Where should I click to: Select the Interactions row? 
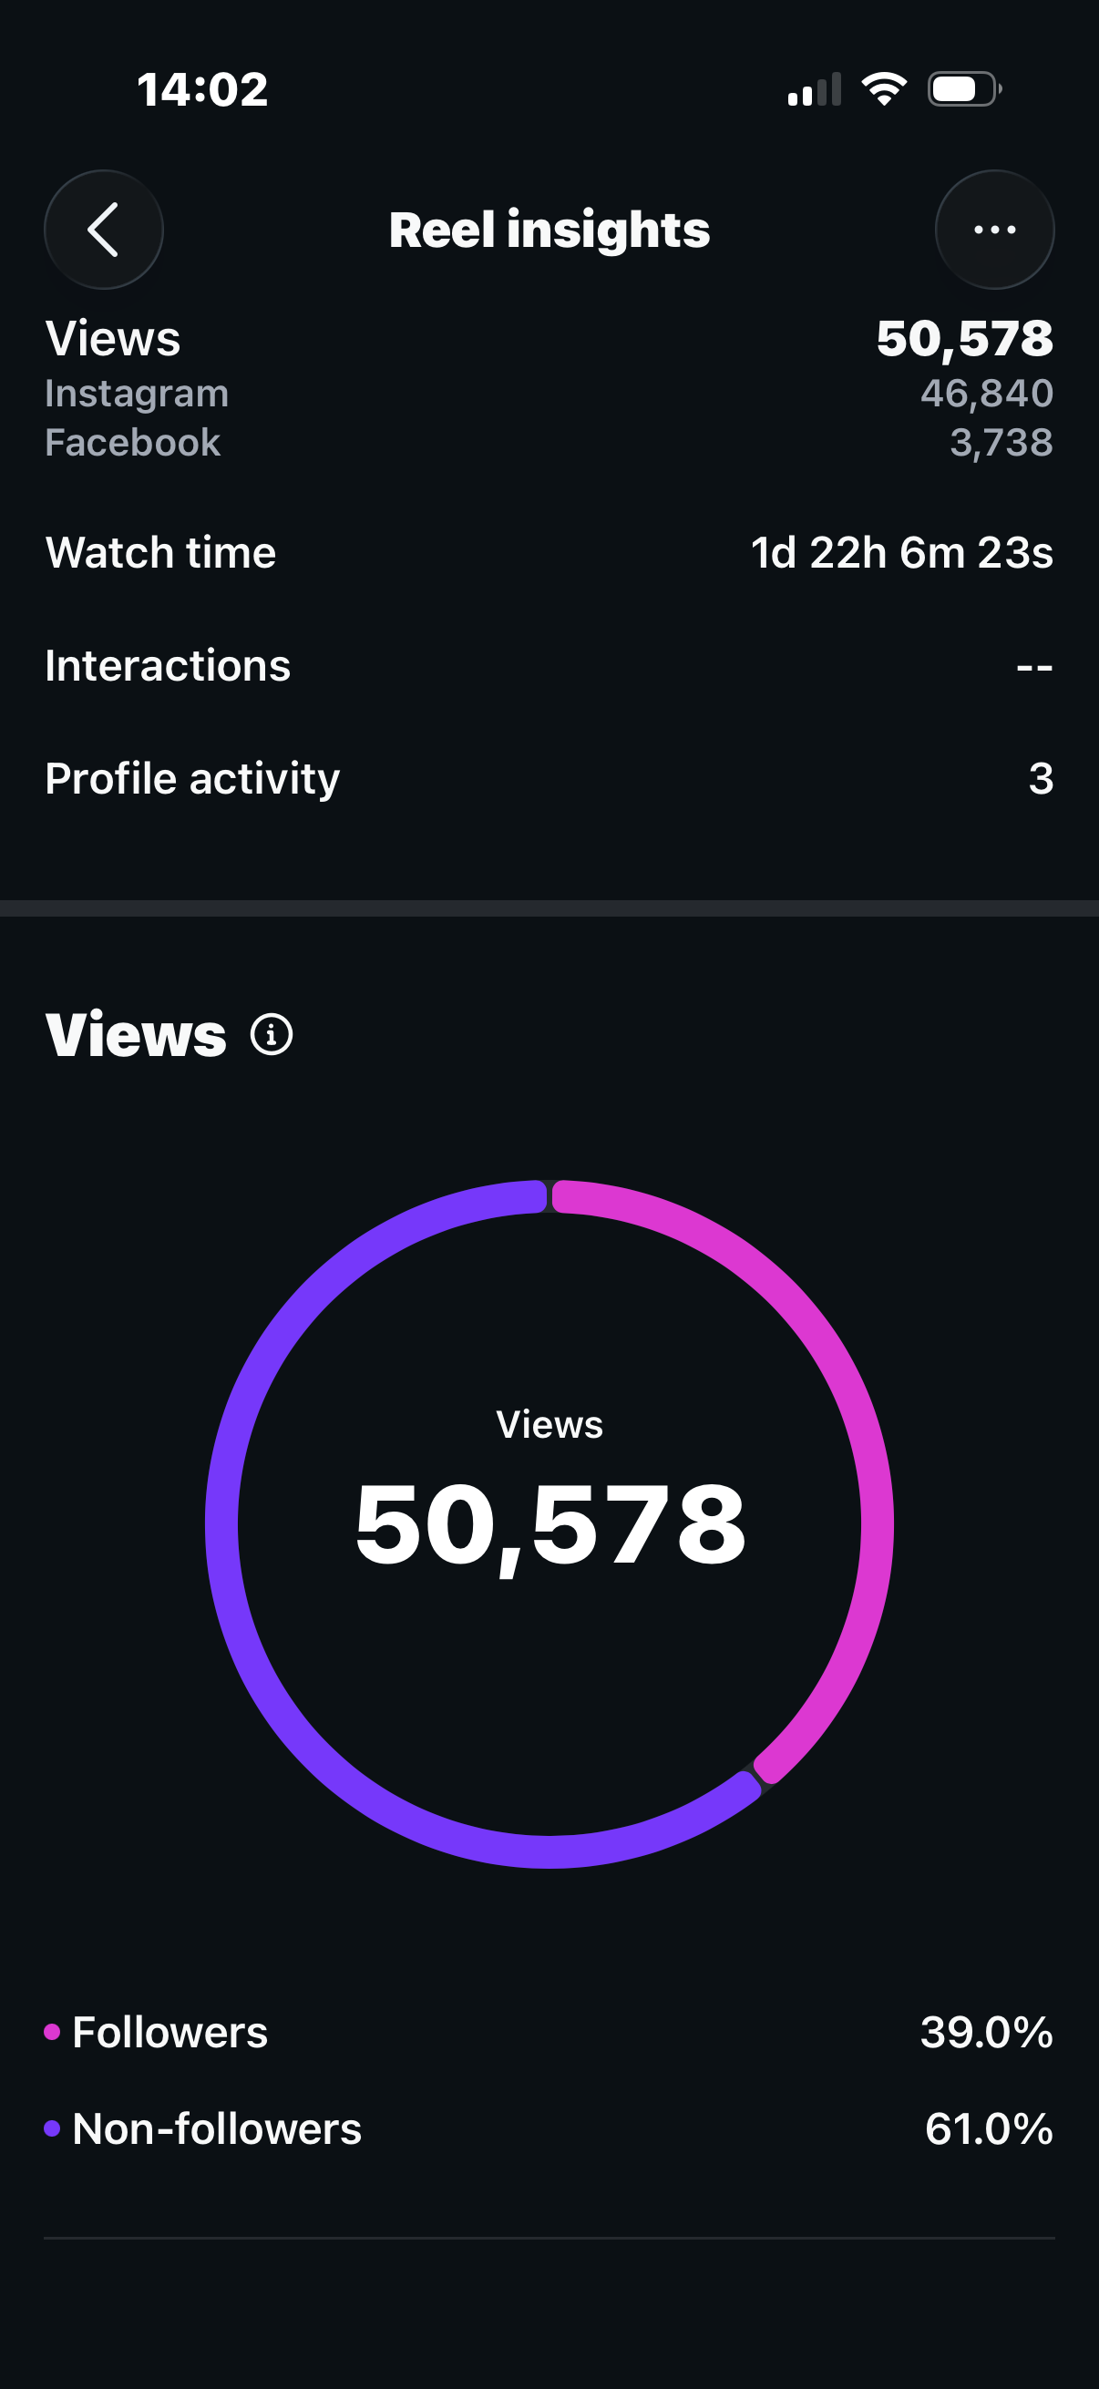(x=549, y=666)
